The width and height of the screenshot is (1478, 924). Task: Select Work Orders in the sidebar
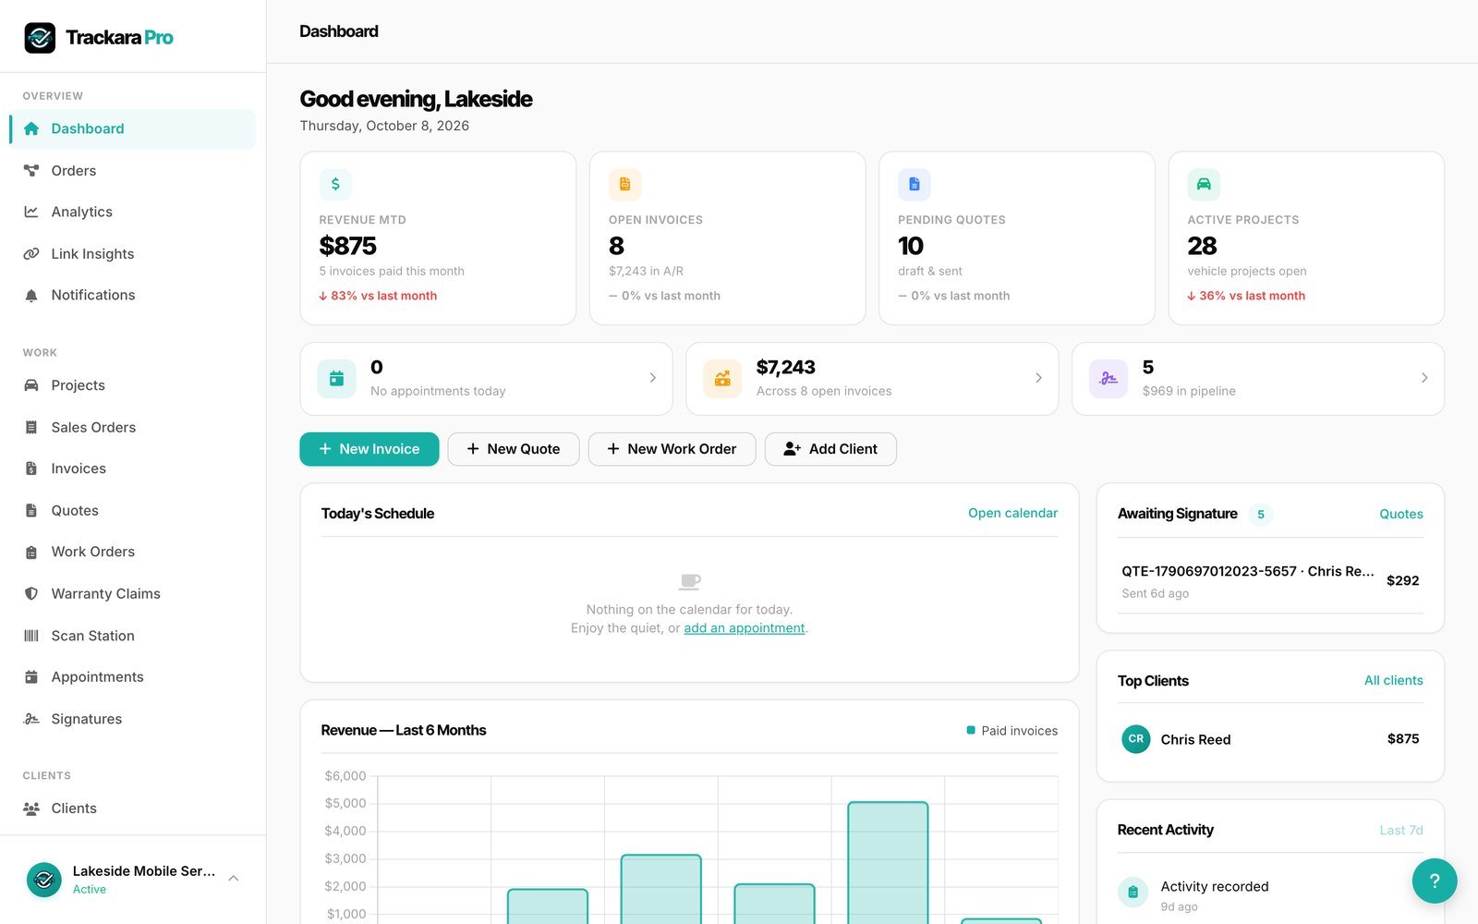(x=133, y=552)
